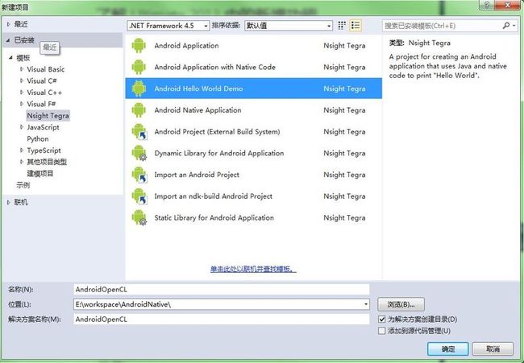Click the Android Application template icon
This screenshot has width=524, height=363.
point(139,46)
